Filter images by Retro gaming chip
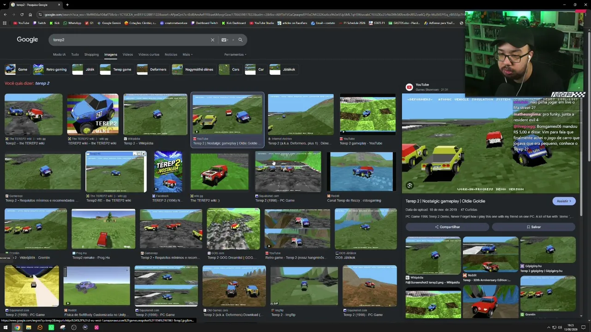 click(x=50, y=70)
